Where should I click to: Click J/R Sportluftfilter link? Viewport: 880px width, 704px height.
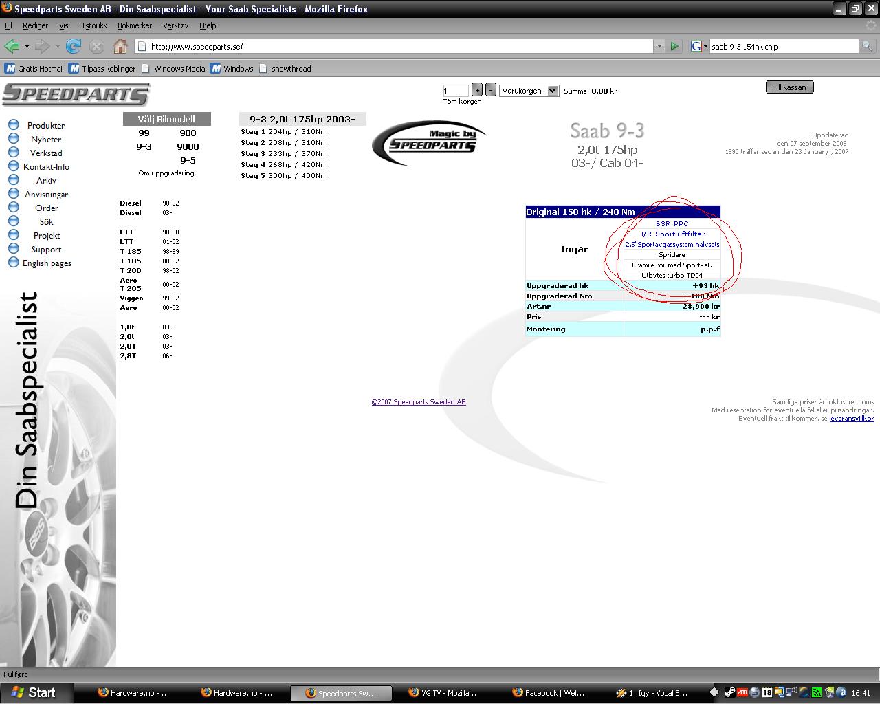672,234
